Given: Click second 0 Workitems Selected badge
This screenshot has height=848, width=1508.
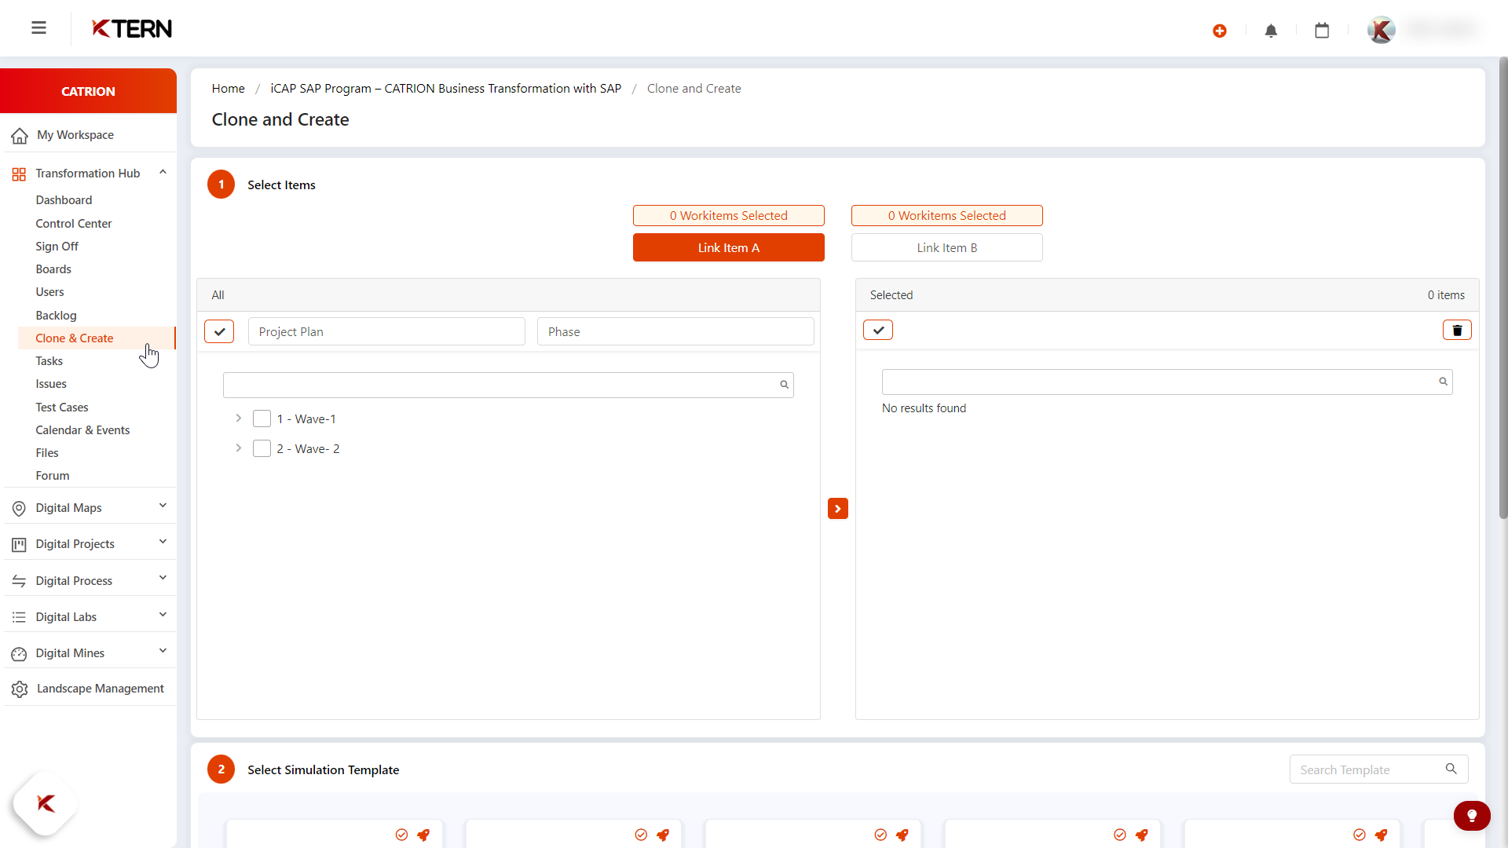Looking at the screenshot, I should pyautogui.click(x=947, y=216).
